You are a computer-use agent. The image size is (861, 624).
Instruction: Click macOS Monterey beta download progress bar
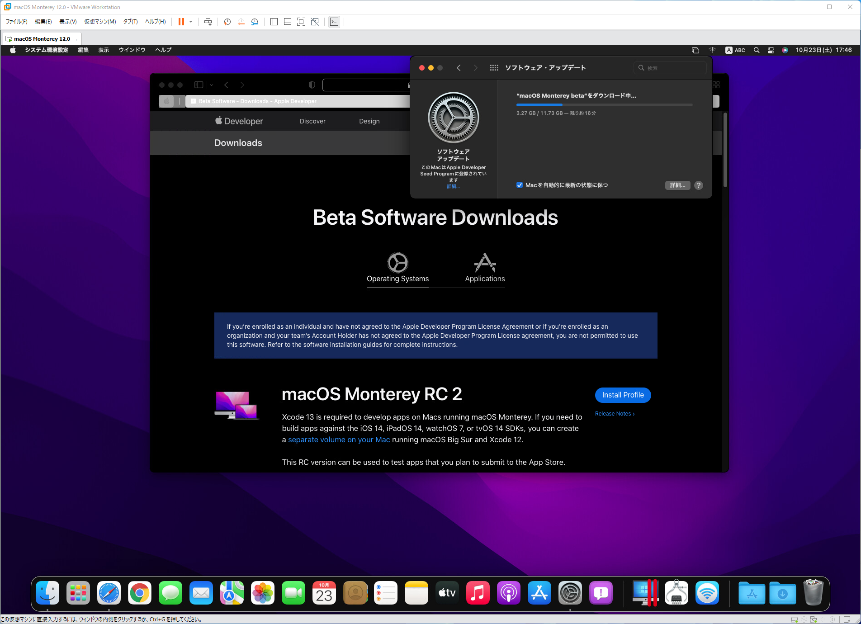pyautogui.click(x=604, y=105)
